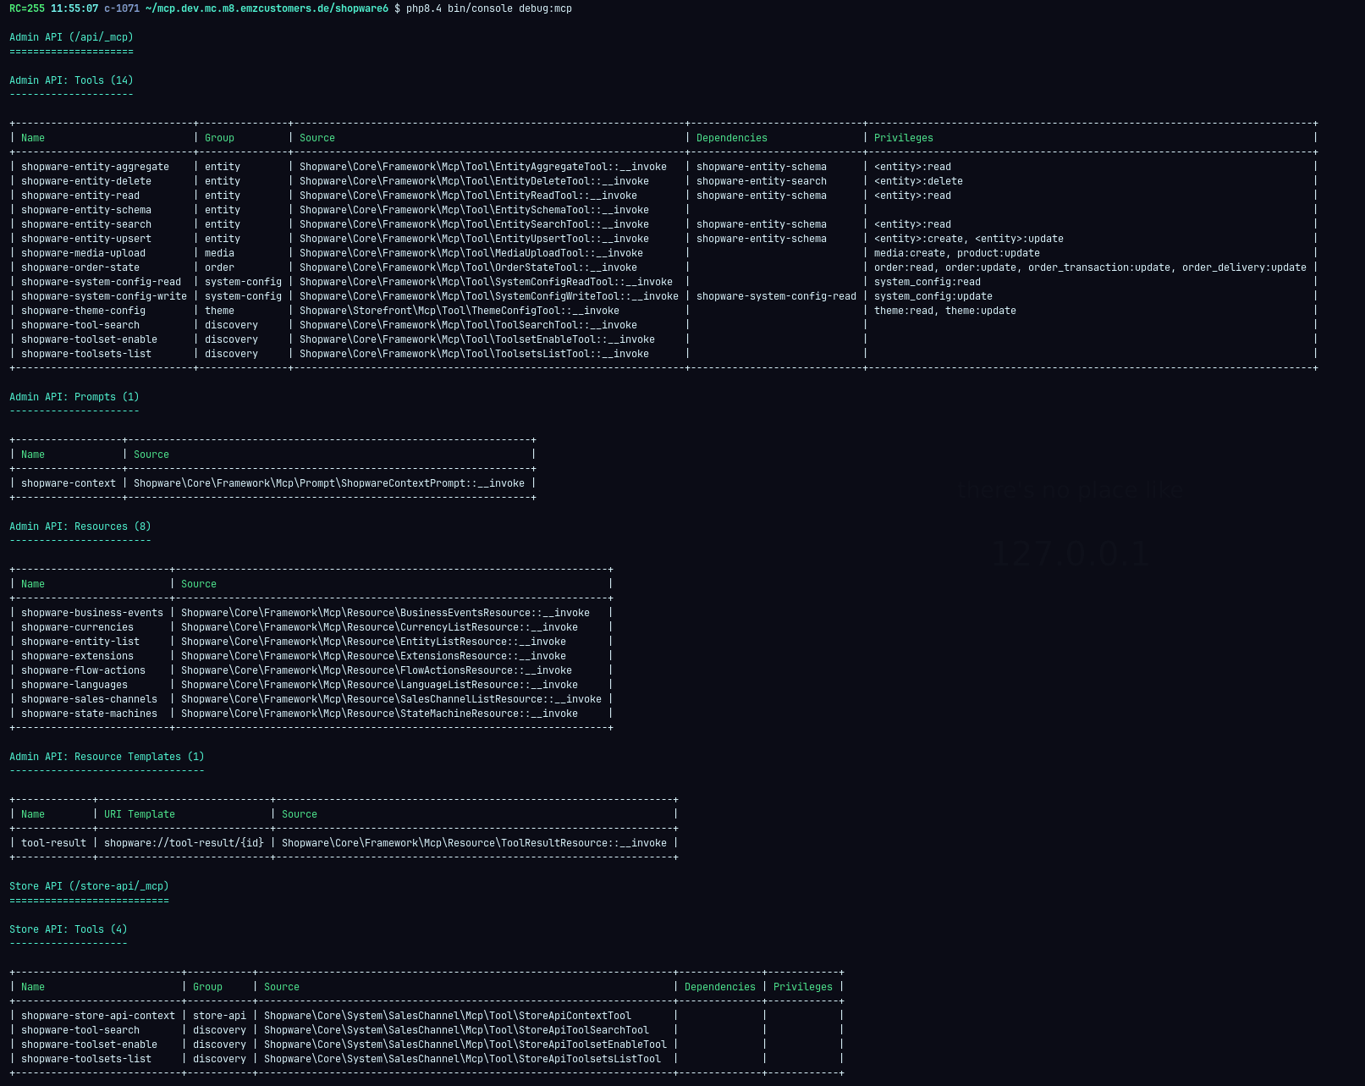Viewport: 1365px width, 1086px height.
Task: Click the "shopware-context" prompt name
Action: pyautogui.click(x=69, y=483)
